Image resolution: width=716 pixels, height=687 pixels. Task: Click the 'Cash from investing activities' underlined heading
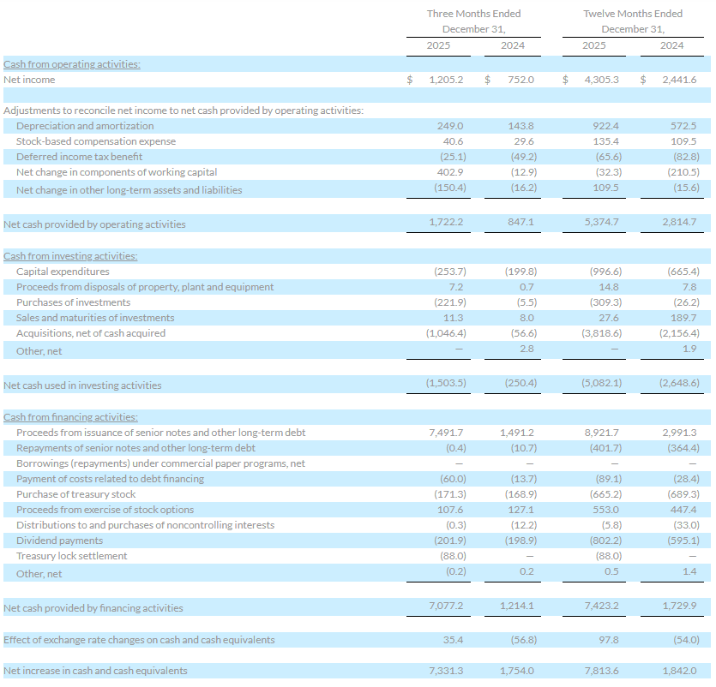(70, 256)
